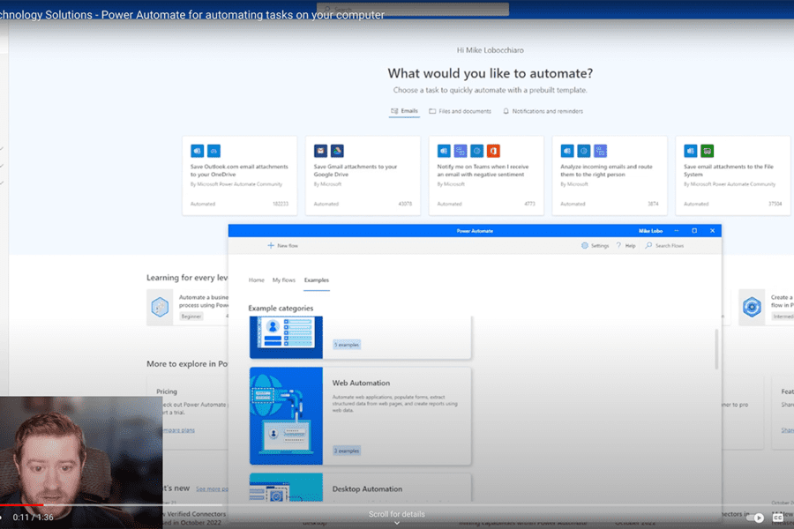Click the scrollbar in the Example categories list

click(716, 349)
